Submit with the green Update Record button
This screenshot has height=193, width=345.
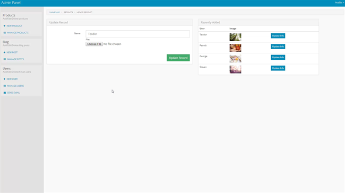(178, 58)
